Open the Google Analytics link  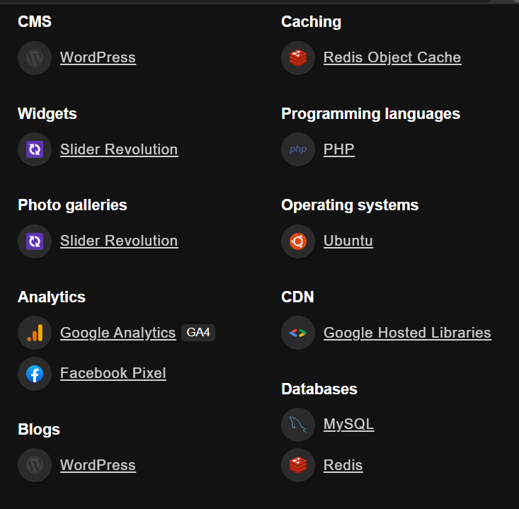[118, 333]
